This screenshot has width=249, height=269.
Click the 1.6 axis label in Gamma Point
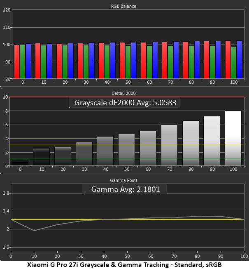pos(6,247)
